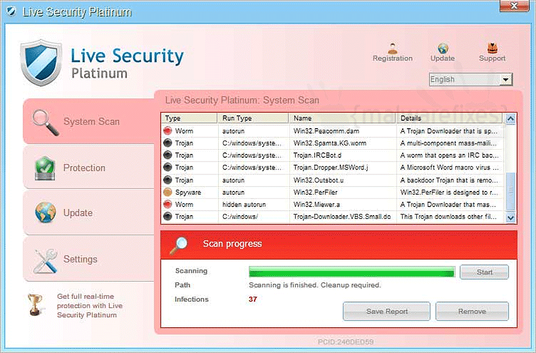Click the trophy icon near promotion text

point(35,304)
